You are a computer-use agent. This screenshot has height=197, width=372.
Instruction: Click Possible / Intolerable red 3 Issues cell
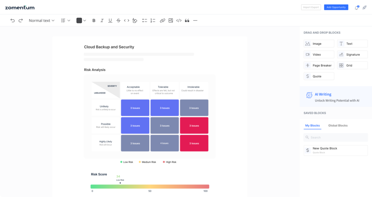click(194, 126)
